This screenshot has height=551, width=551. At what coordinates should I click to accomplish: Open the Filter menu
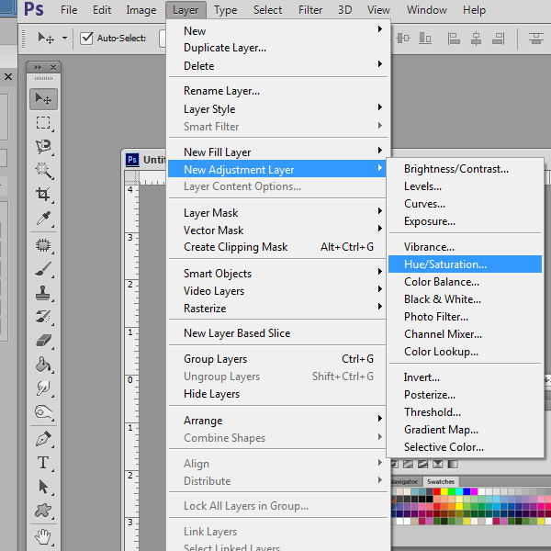(310, 10)
